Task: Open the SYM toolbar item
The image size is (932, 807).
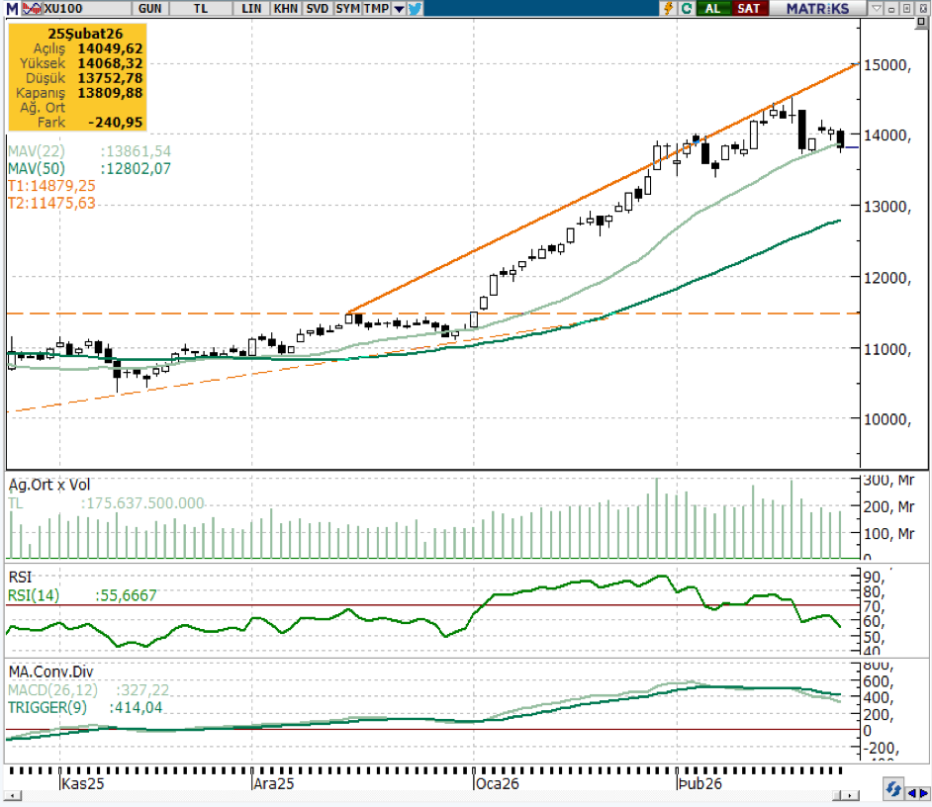Action: [347, 8]
